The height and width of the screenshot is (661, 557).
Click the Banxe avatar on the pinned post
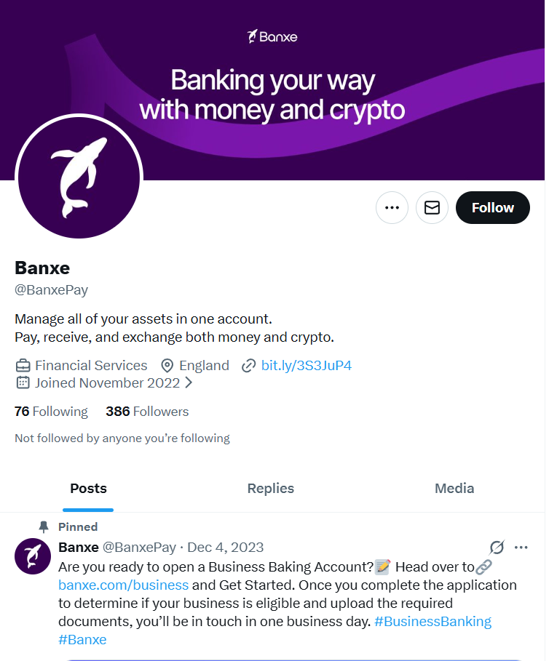tap(33, 556)
